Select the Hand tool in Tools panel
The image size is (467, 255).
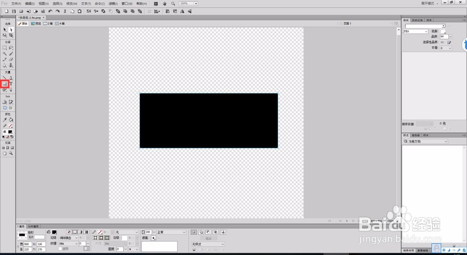click(5, 153)
